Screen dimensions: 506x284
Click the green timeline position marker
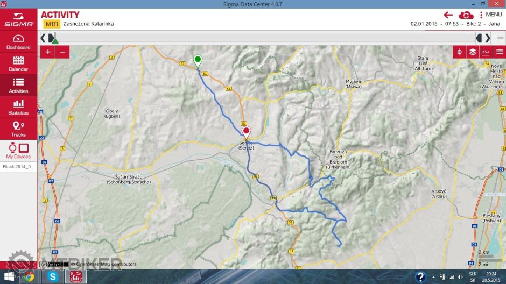click(55, 40)
